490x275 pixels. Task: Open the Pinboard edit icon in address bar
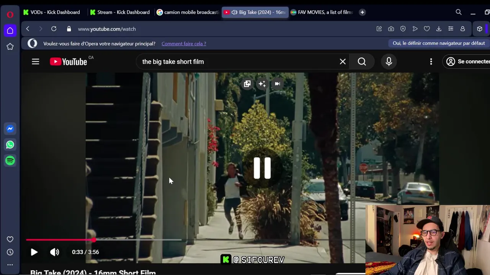[x=379, y=29]
